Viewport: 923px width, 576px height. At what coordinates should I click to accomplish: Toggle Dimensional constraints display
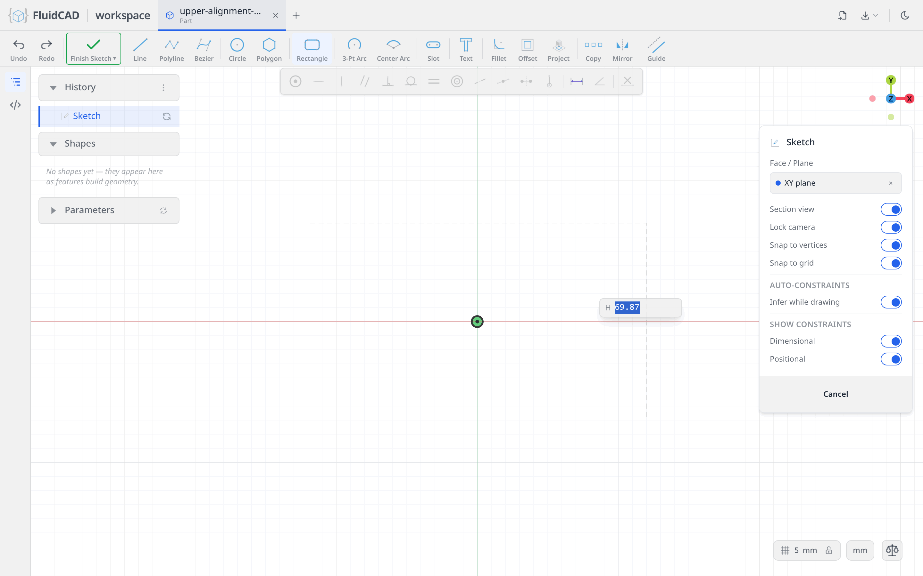(891, 341)
